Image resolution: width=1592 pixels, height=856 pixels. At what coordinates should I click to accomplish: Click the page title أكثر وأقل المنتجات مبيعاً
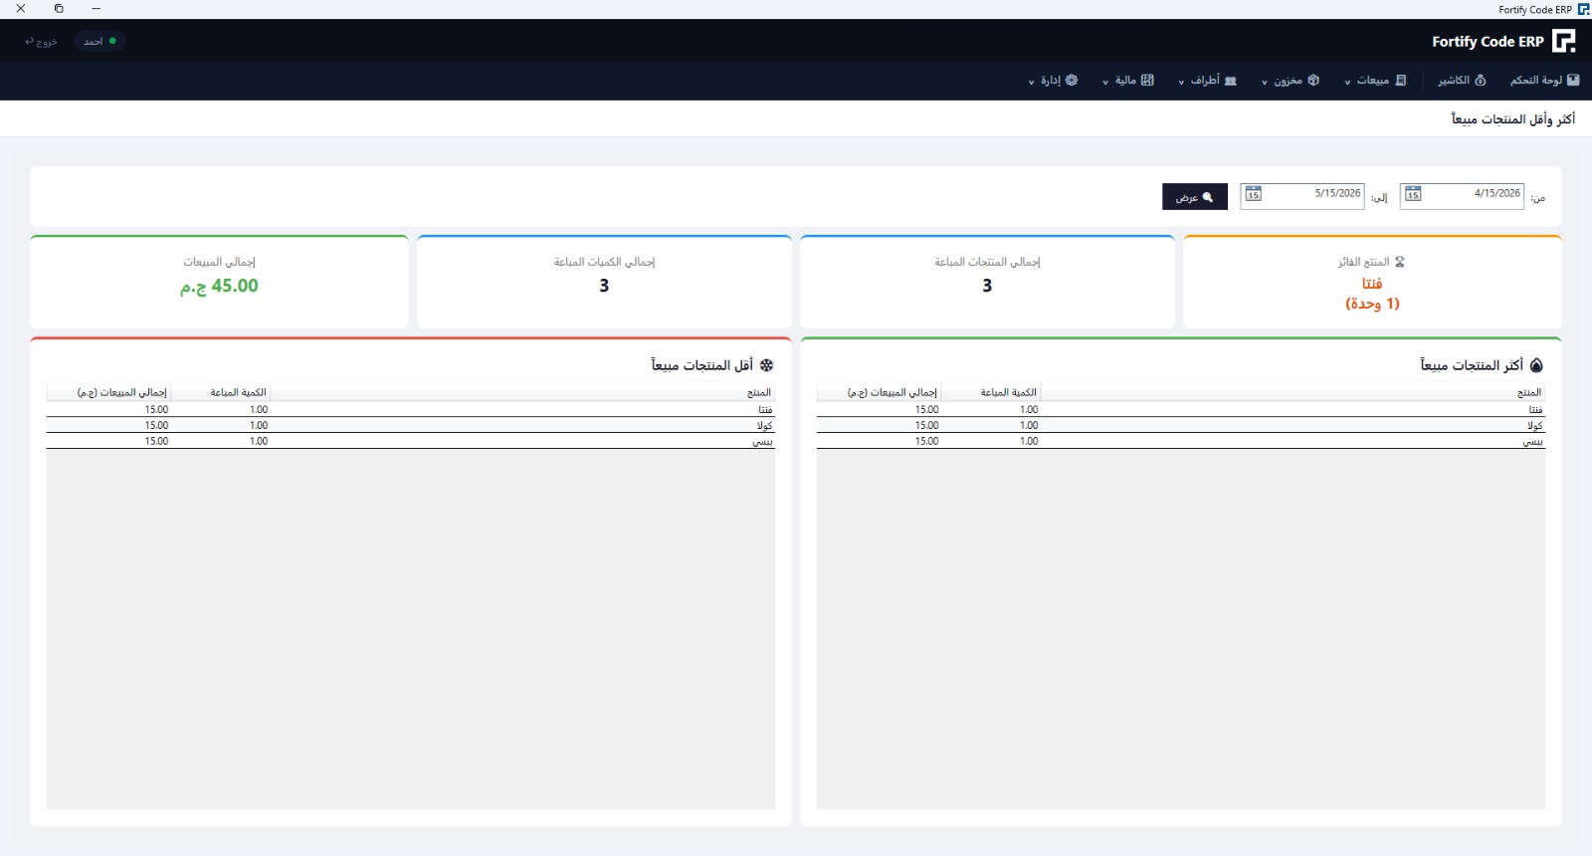[1512, 118]
